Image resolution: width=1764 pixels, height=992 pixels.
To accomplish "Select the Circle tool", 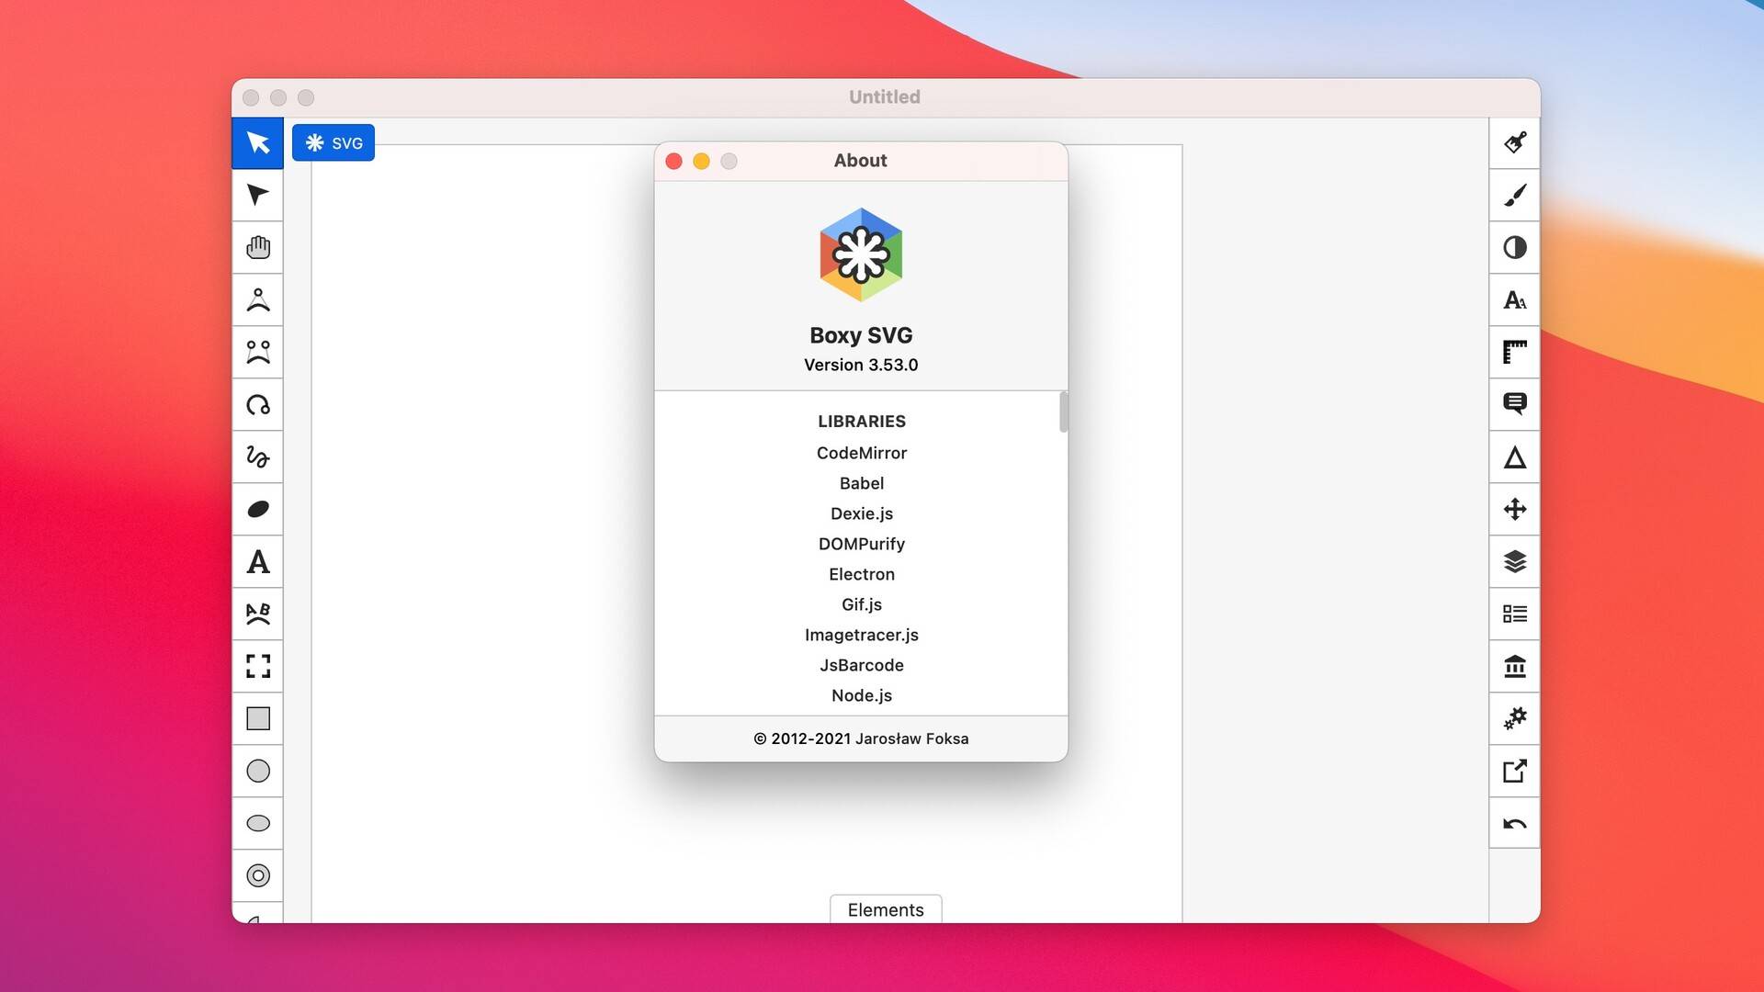I will (257, 771).
